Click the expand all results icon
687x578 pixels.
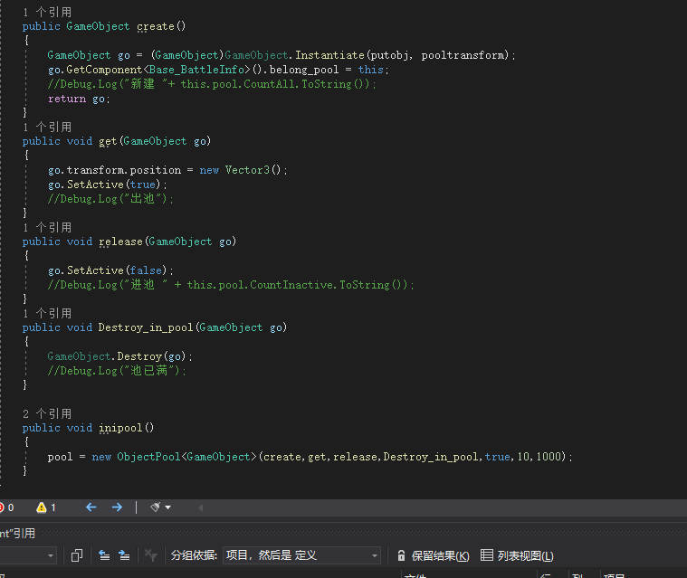124,555
